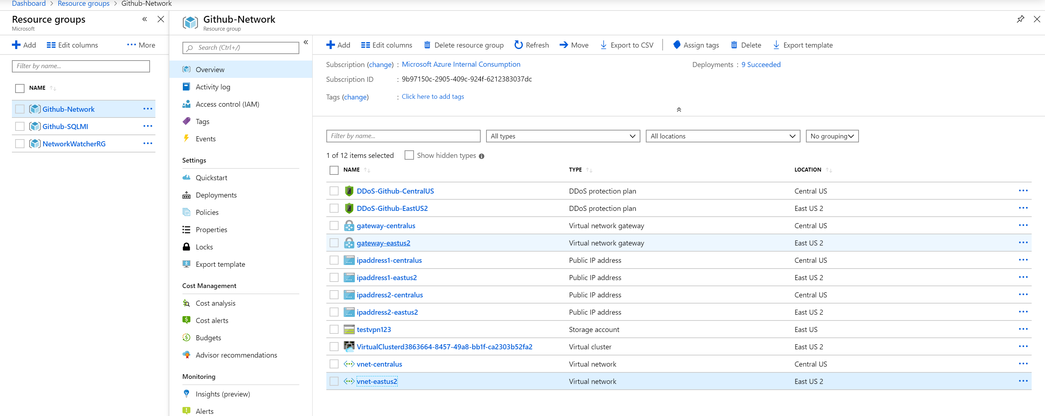Screen dimensions: 1045x416
Task: Check the NetworkWatcherRG group checkbox
Action: click(19, 143)
